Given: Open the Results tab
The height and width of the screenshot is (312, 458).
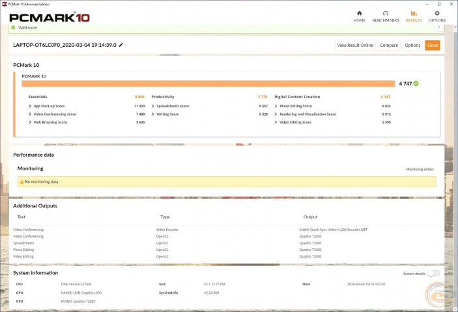Looking at the screenshot, I should (414, 17).
